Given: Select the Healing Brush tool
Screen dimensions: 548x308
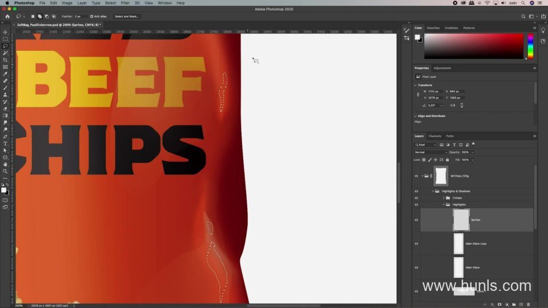Looking at the screenshot, I should click(5, 81).
